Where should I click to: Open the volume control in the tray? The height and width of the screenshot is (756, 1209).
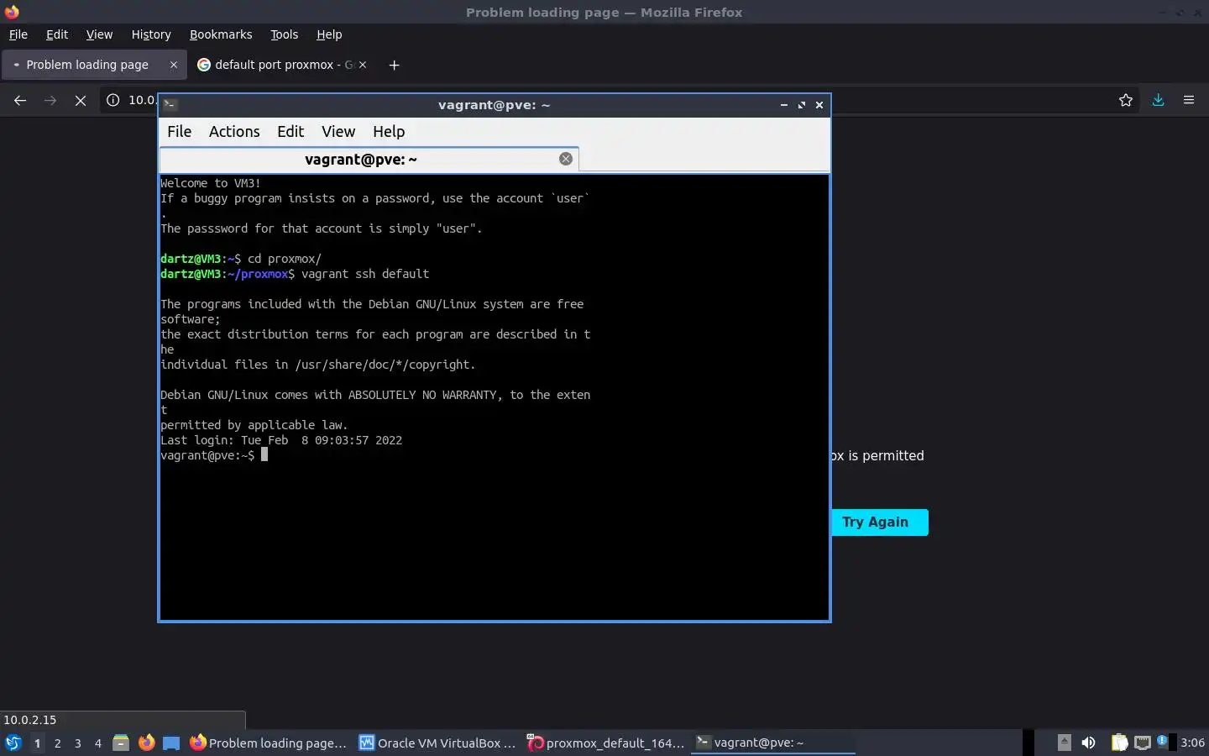(1089, 743)
